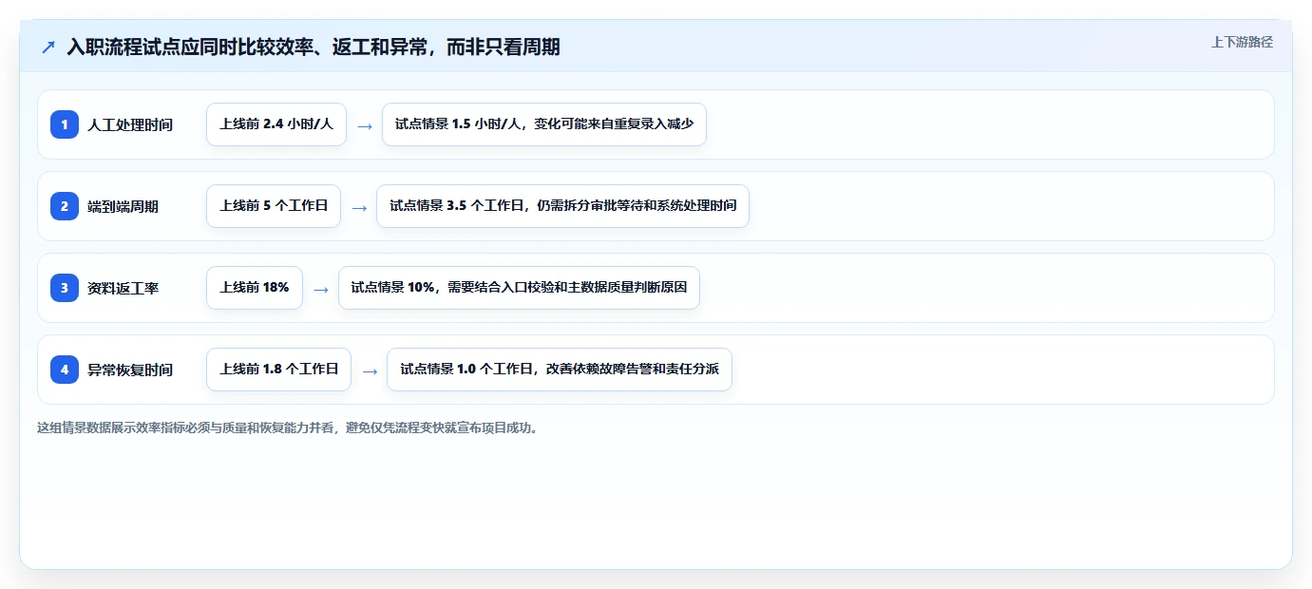Click the 试点情景 1.5 小时/人 box
Screen dimensions: 1312x589
(544, 124)
